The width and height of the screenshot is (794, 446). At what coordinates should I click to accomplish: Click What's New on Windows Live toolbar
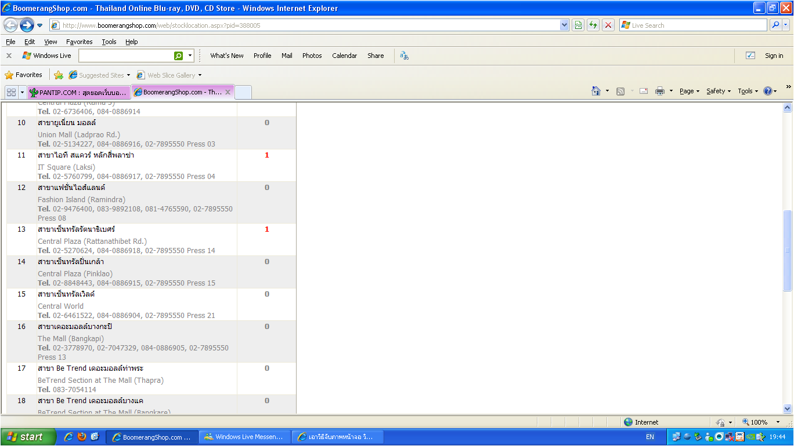pyautogui.click(x=227, y=56)
